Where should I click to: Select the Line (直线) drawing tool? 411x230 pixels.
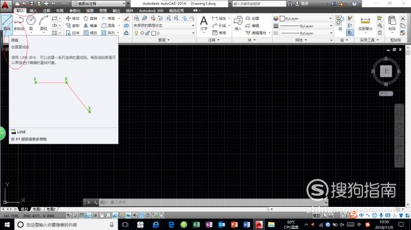click(x=7, y=23)
